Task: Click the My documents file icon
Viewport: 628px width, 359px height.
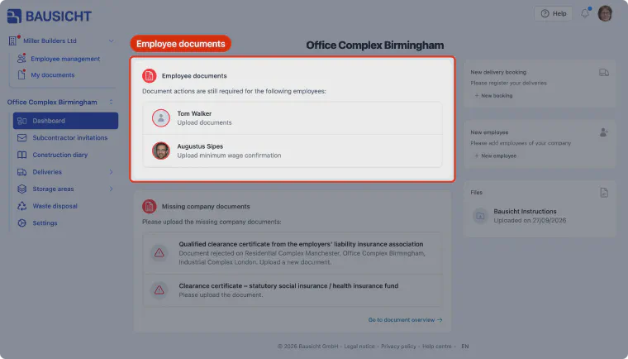Action: click(x=21, y=75)
